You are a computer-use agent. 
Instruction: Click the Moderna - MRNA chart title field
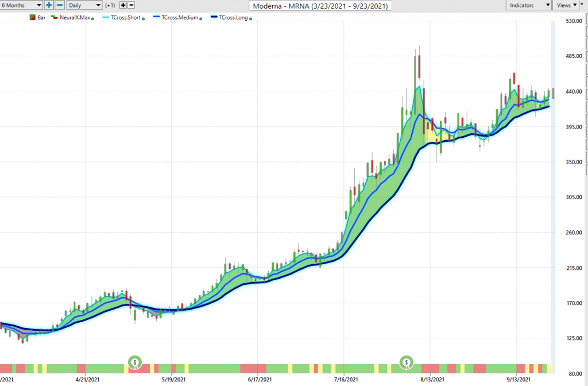[x=320, y=6]
